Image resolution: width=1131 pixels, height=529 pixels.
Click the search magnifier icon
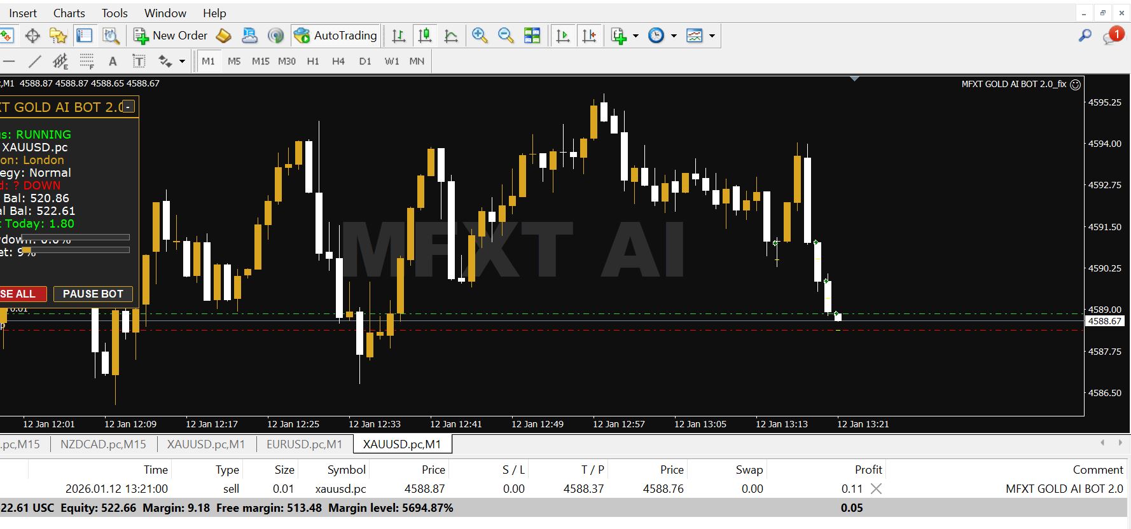pos(1085,36)
